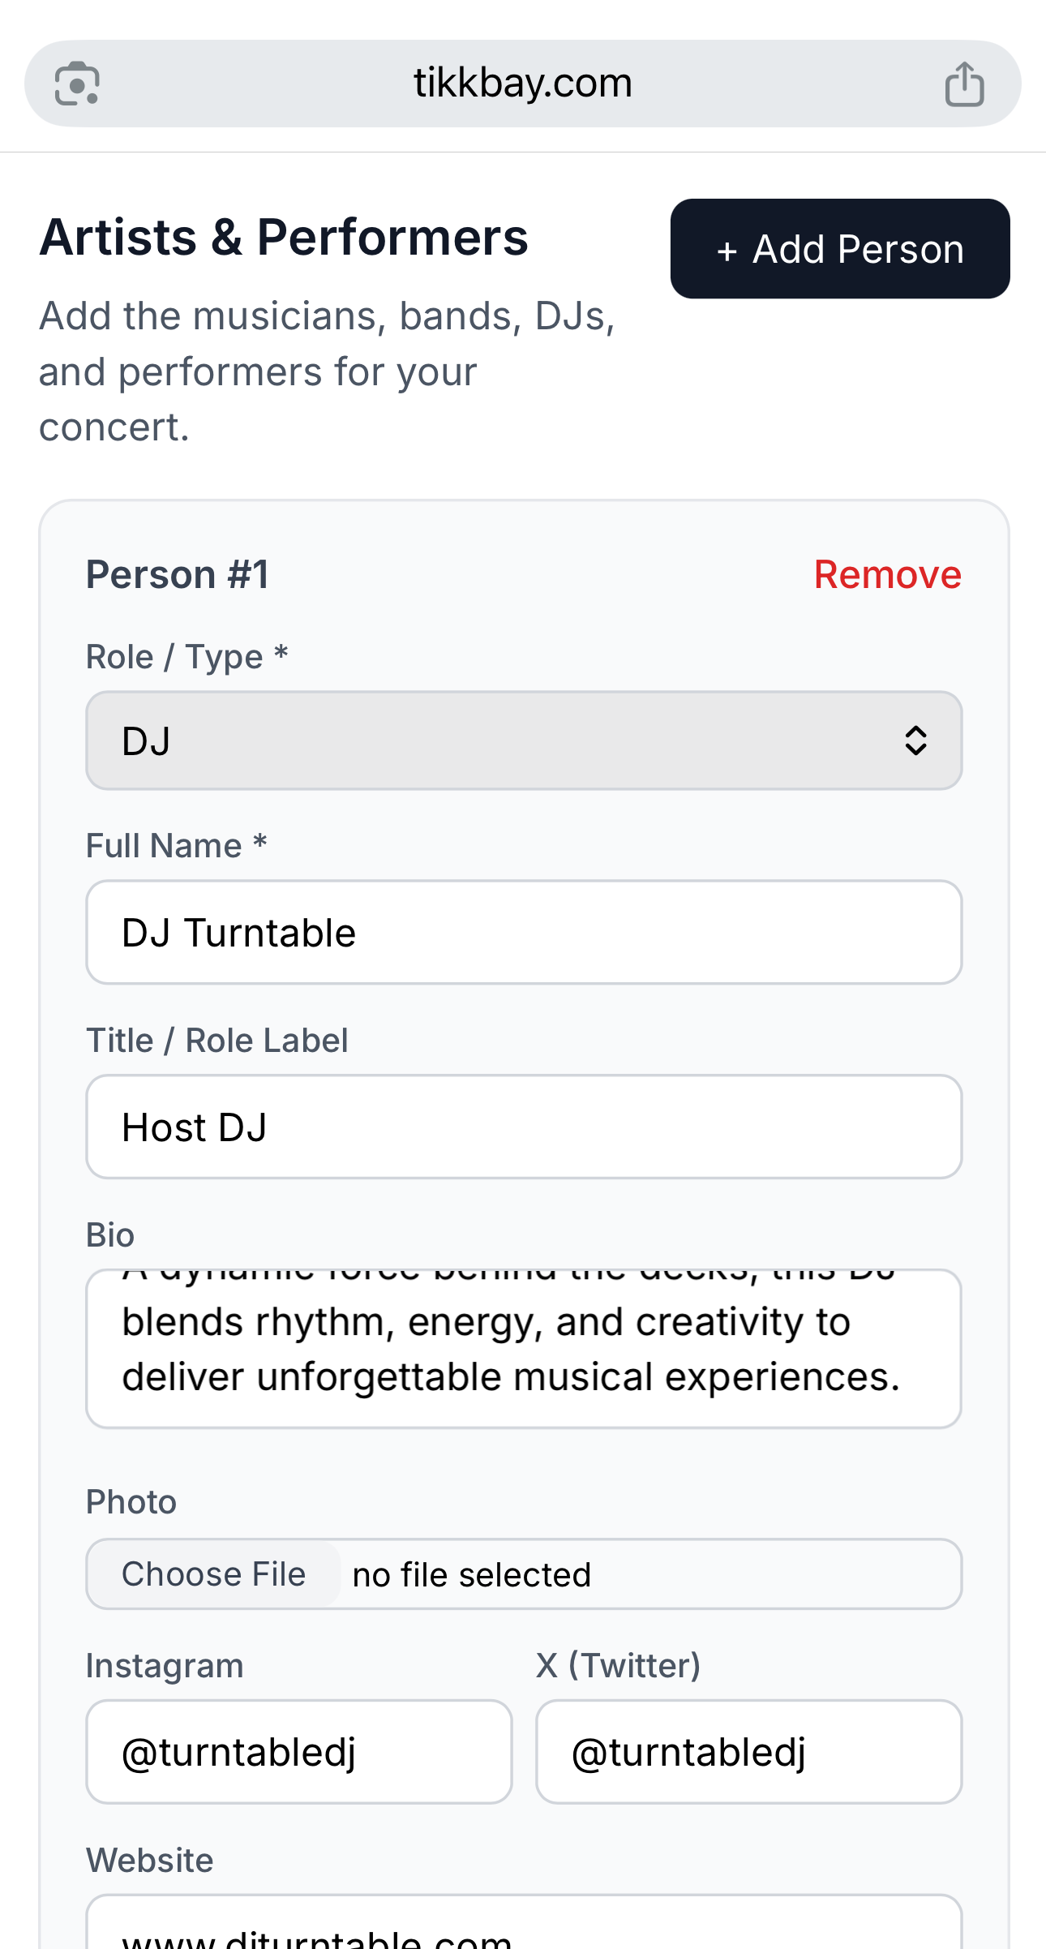Click the up-down arrows on Role selector
Image resolution: width=1046 pixels, height=1949 pixels.
[x=915, y=741]
